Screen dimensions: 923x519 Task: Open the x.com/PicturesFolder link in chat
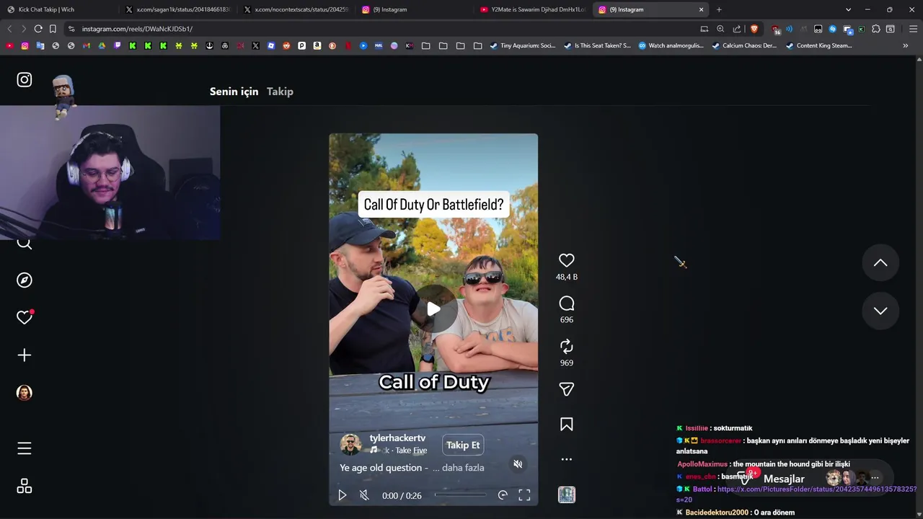[816, 489]
